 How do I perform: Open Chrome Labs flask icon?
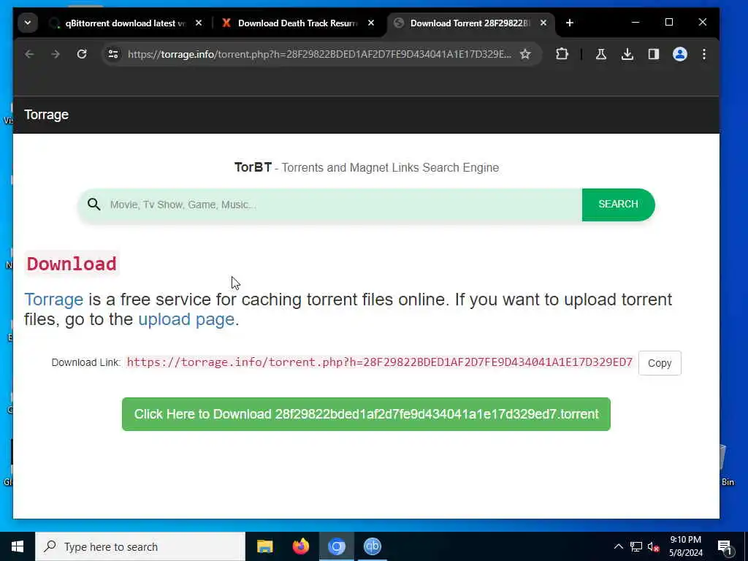click(x=601, y=54)
